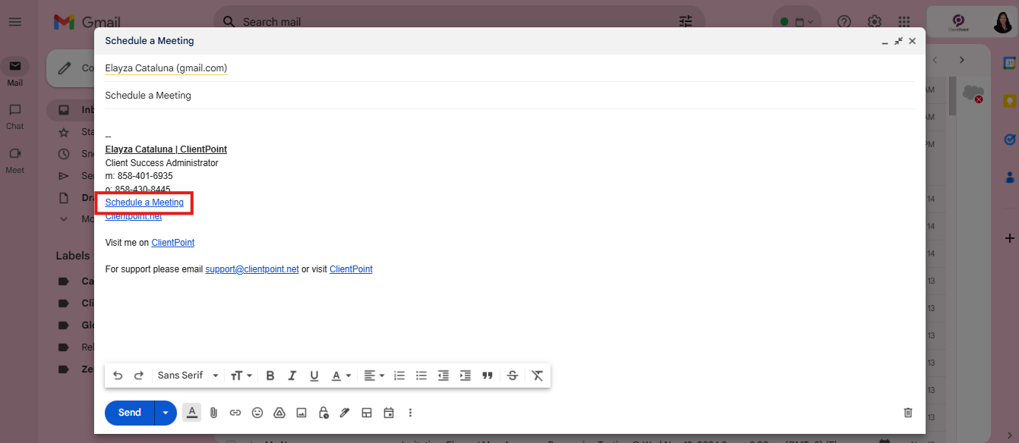
Task: Show Gmail search filter options
Action: tap(686, 22)
